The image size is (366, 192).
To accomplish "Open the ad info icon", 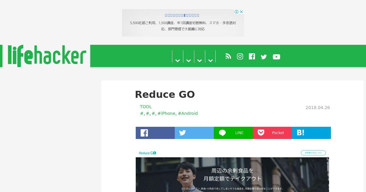I will click(236, 12).
